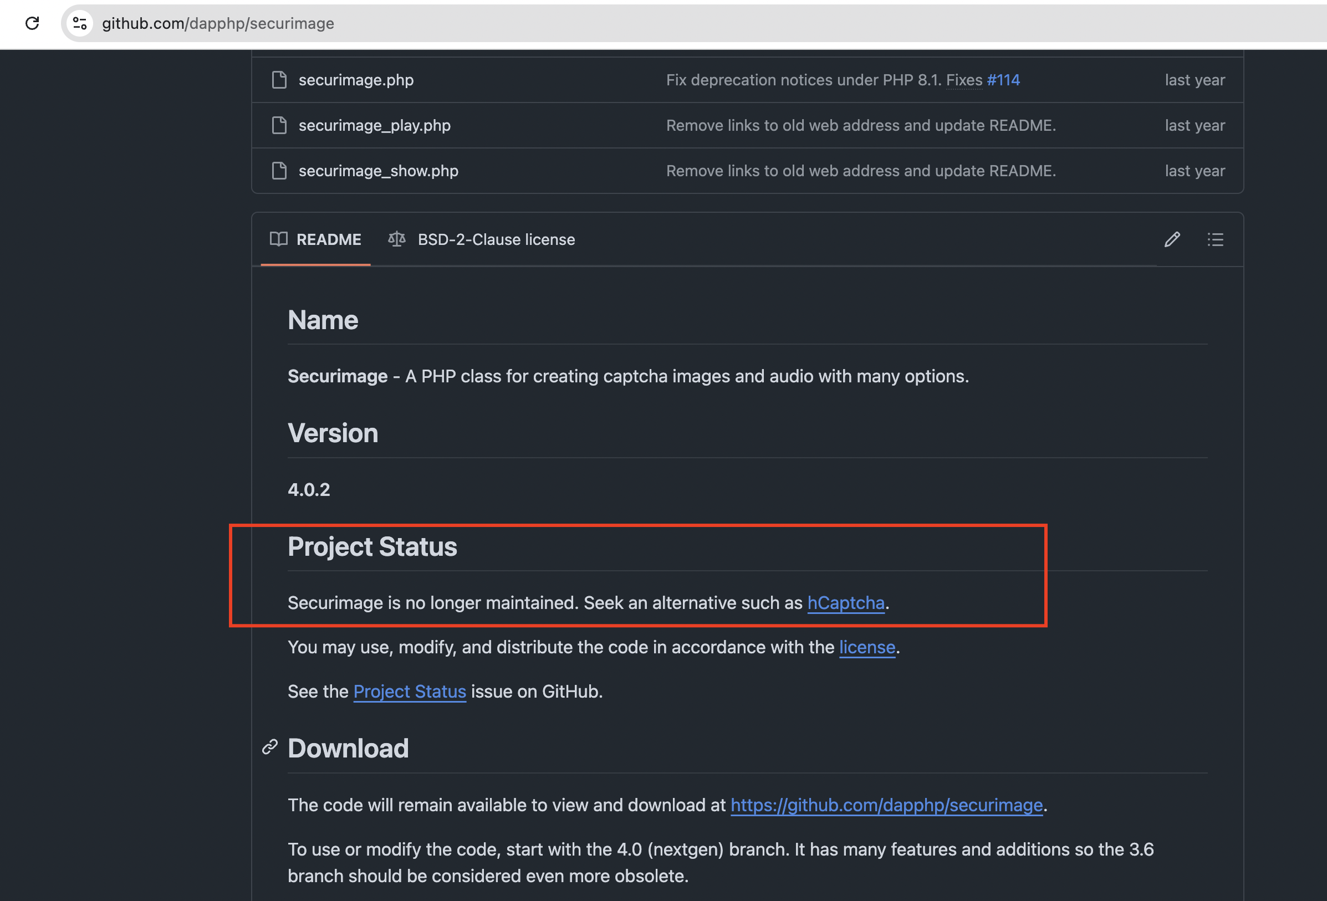The image size is (1327, 901).
Task: Click the Version heading
Action: 333,433
